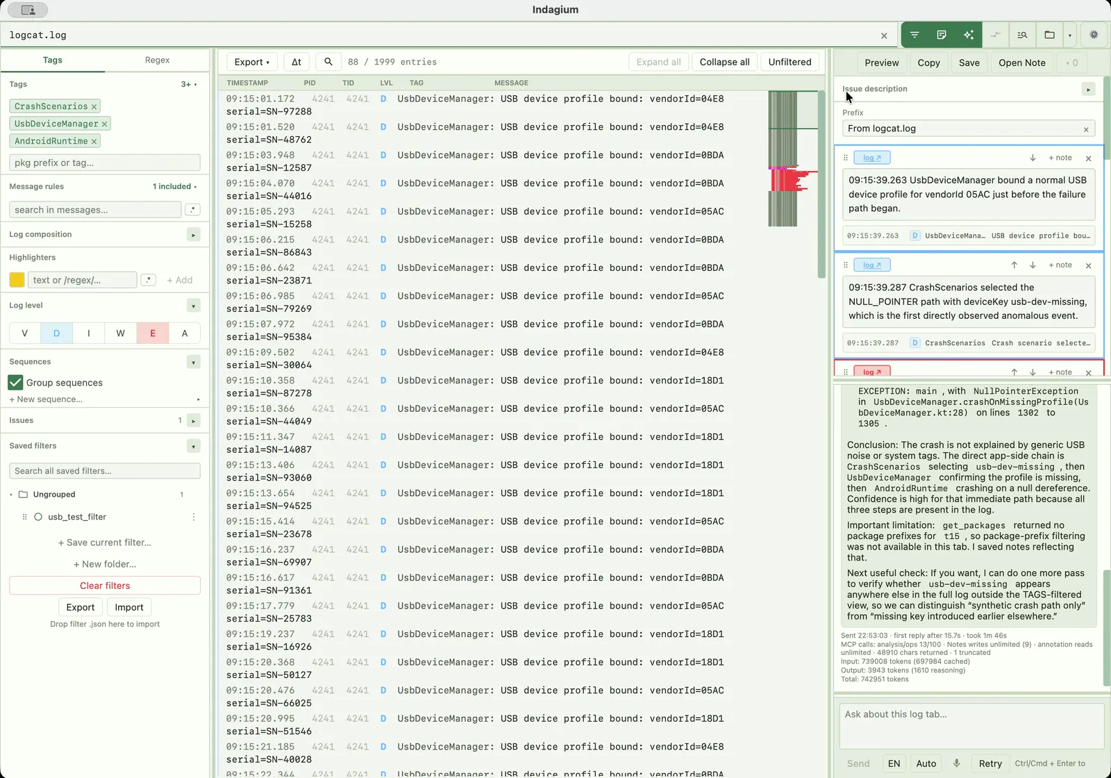The width and height of the screenshot is (1111, 778).
Task: Toggle the filter panel toolbar icon
Action: [914, 35]
